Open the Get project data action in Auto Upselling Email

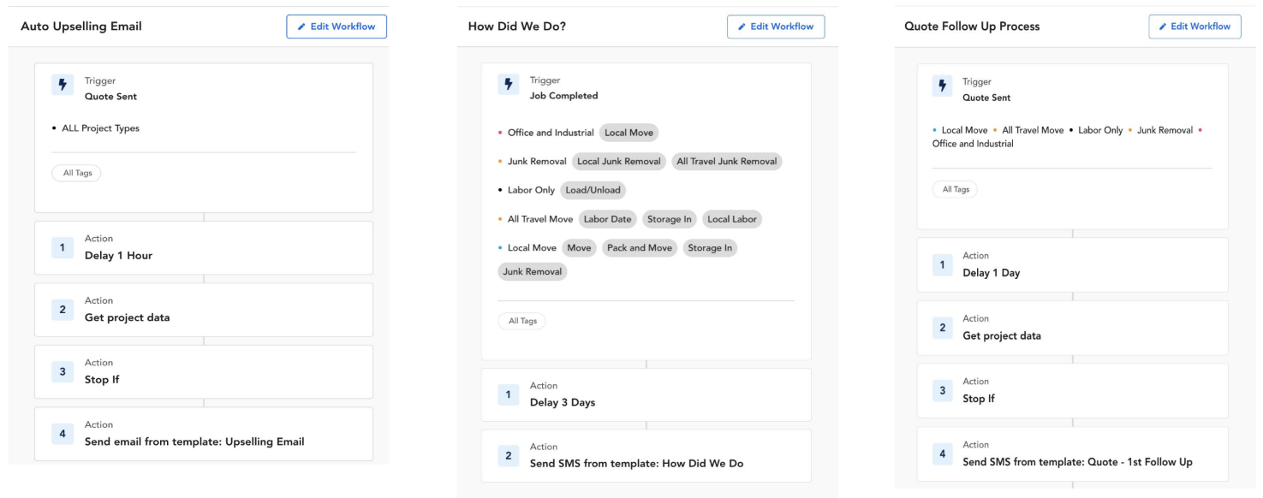coord(204,310)
